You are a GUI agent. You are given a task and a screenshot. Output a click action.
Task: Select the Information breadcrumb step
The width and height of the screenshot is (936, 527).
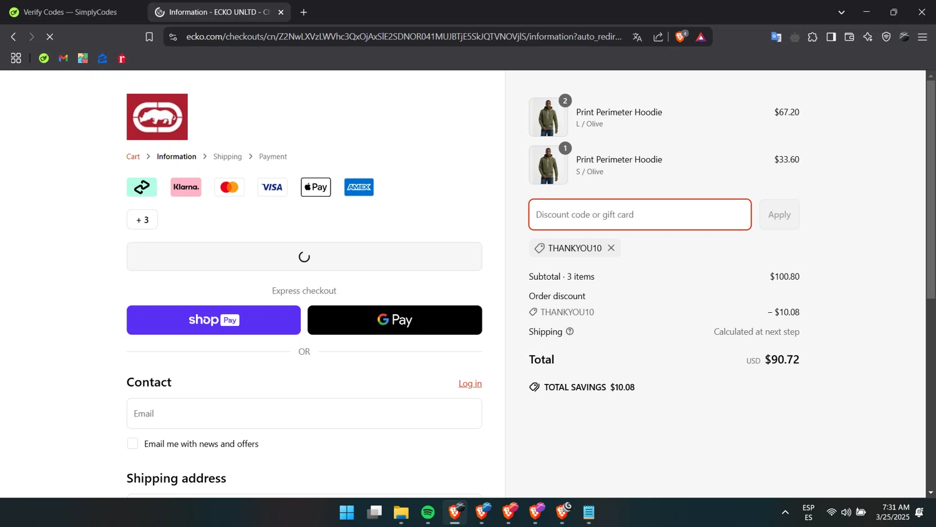tap(177, 156)
